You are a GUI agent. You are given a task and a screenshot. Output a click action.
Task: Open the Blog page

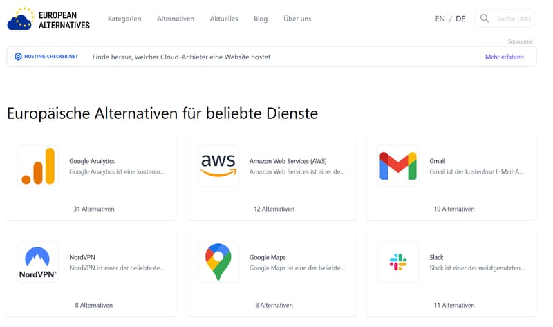(x=261, y=19)
